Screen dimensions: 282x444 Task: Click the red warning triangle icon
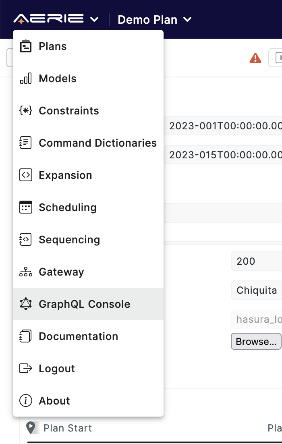tap(255, 58)
